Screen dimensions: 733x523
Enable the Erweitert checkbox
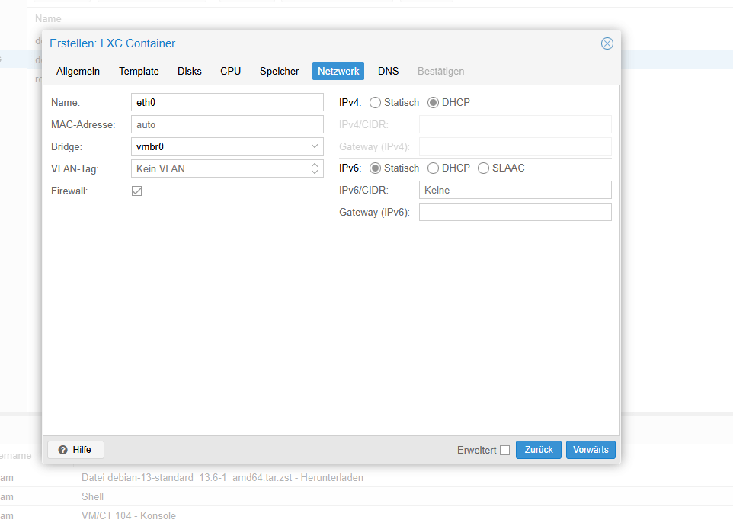tap(505, 450)
